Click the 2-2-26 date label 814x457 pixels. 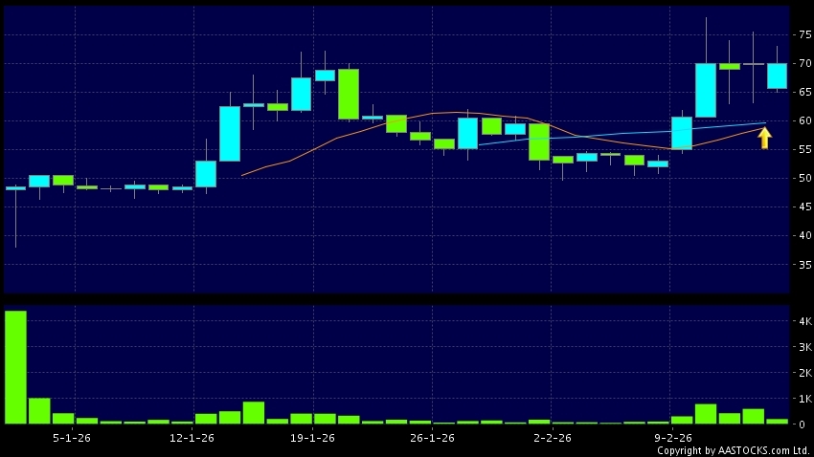(x=552, y=437)
